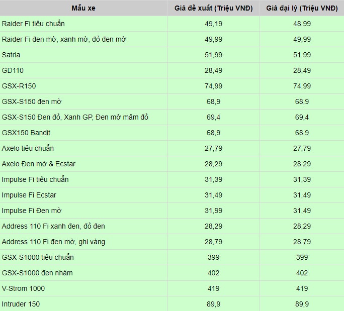Viewport: 344px width, 311px height.
Task: Select the 'GSX-S1000 đen nhám' row
Action: pyautogui.click(x=37, y=273)
